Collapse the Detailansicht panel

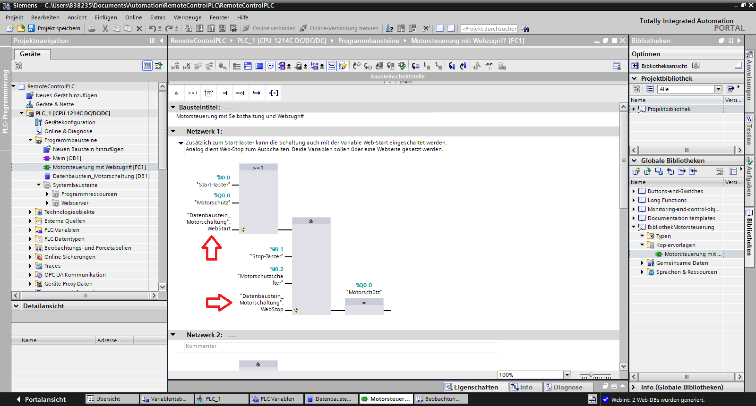click(16, 306)
